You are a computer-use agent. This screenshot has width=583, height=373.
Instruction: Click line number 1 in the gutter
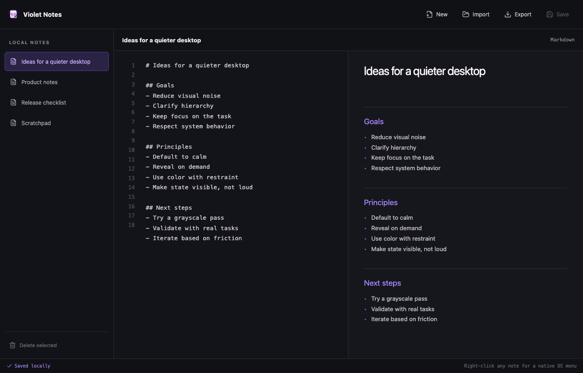(x=133, y=66)
